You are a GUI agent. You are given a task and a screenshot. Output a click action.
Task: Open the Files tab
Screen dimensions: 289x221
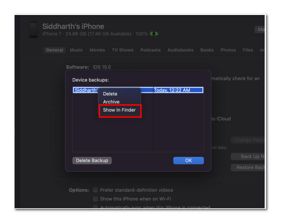tap(248, 50)
